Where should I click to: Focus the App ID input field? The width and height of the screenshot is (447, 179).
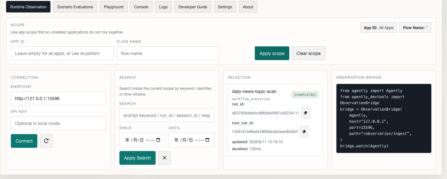click(62, 53)
